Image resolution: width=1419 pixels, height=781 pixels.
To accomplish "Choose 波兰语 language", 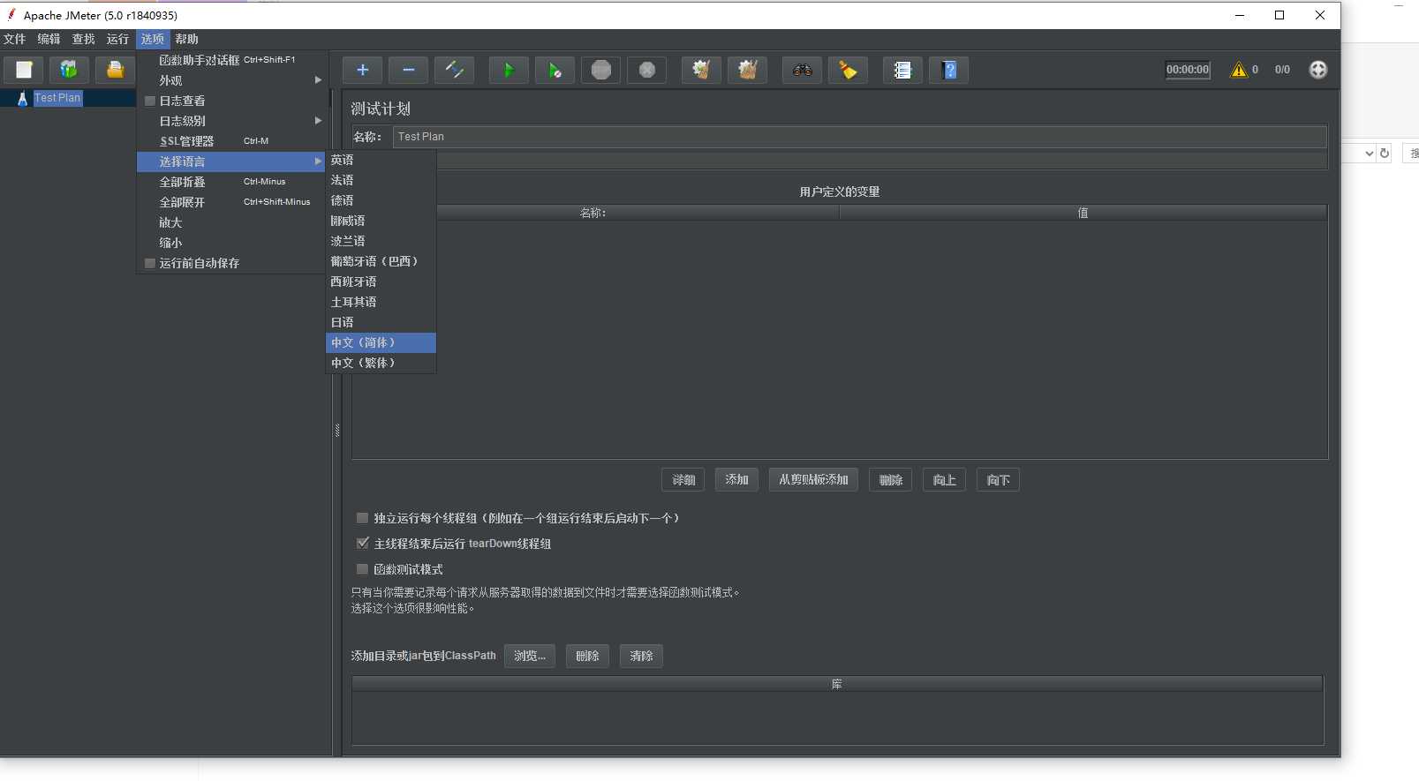I will point(381,241).
